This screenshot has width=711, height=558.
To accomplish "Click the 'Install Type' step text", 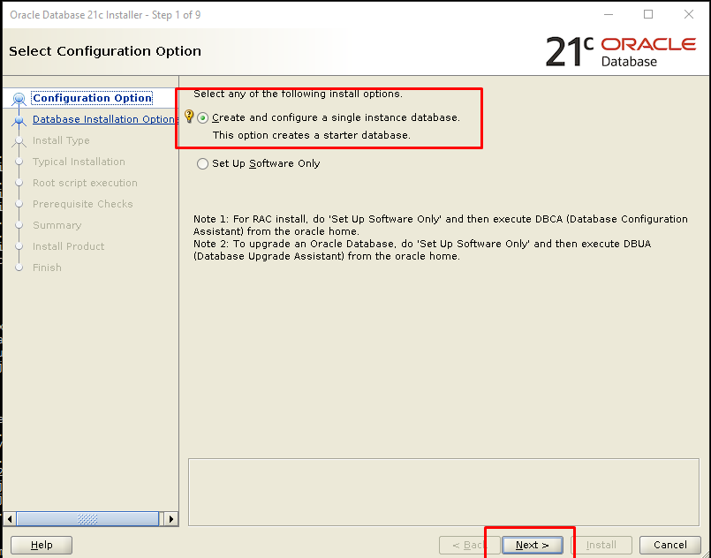I will tap(61, 140).
